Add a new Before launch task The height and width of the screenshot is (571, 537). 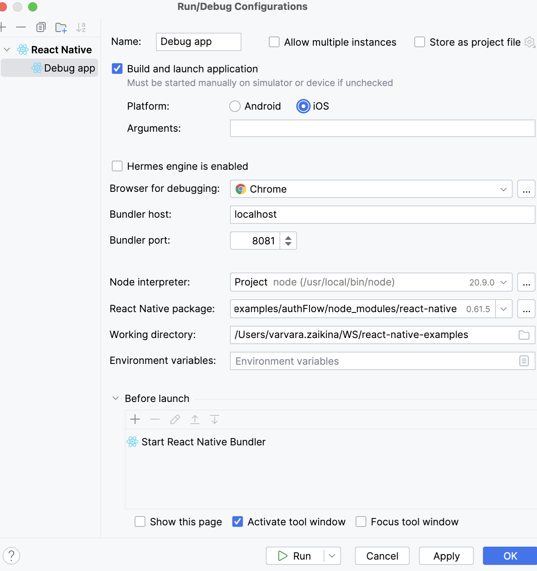pyautogui.click(x=135, y=419)
